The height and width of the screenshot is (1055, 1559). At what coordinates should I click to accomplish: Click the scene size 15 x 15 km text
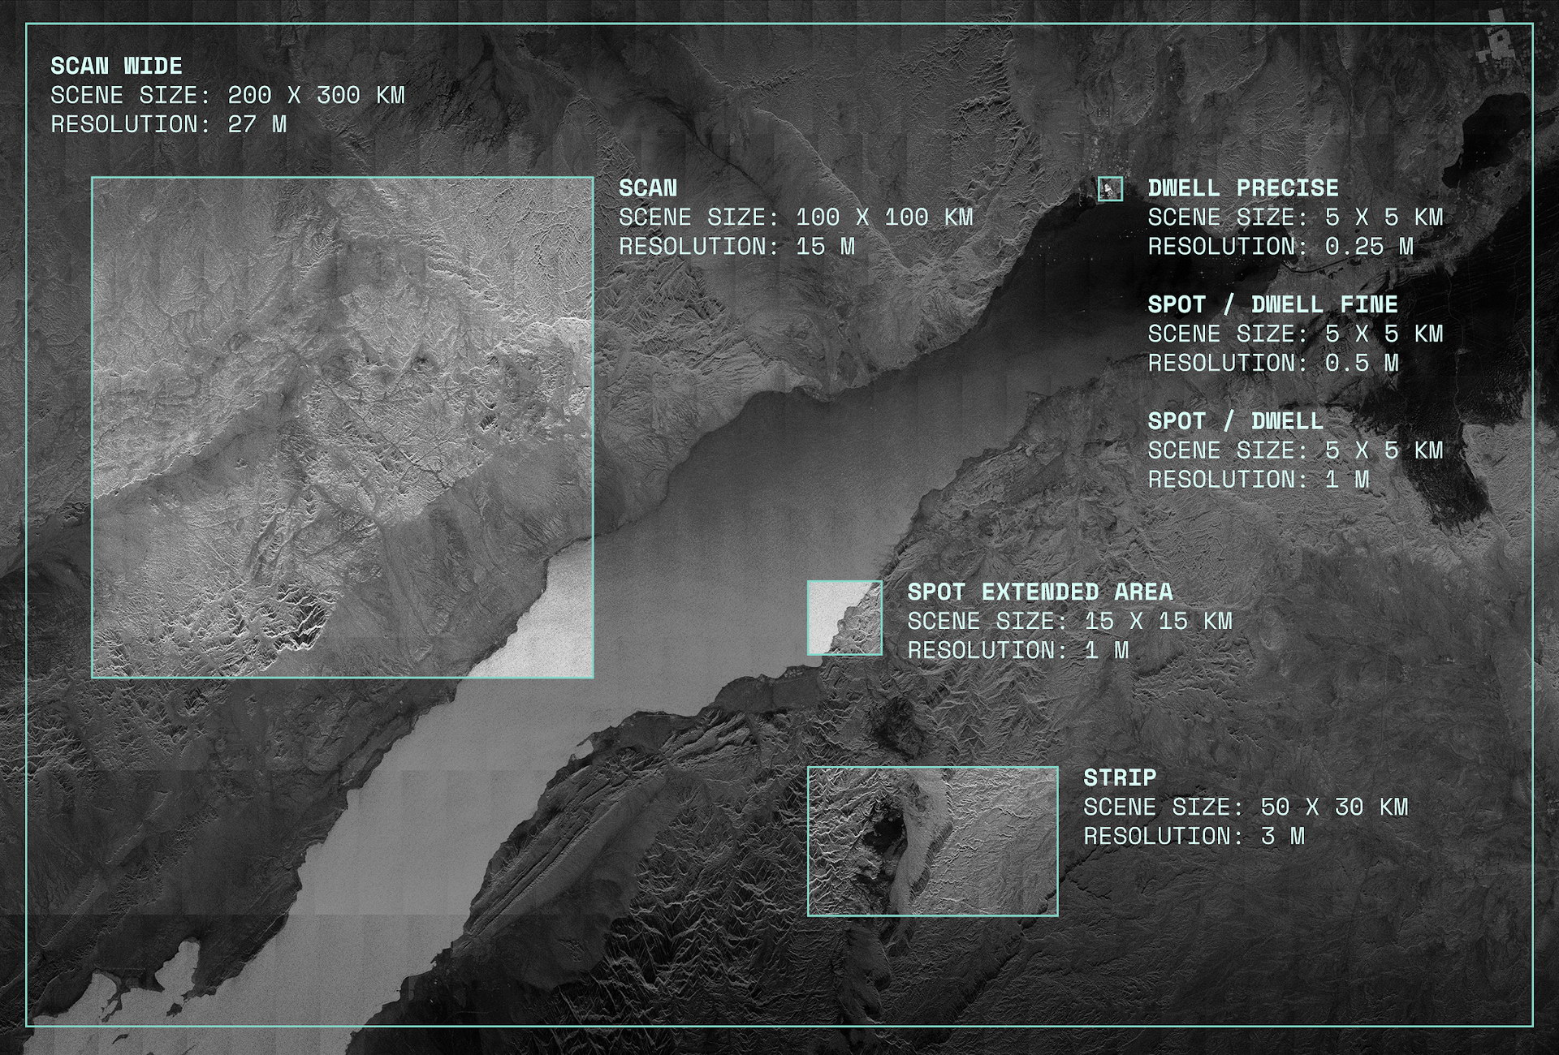pos(1069,621)
